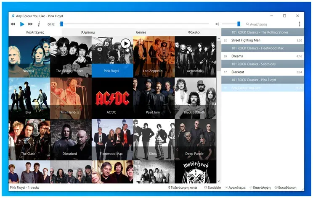This screenshot has width=313, height=198.
Task: Skip to the previous track
Action: coord(13,24)
